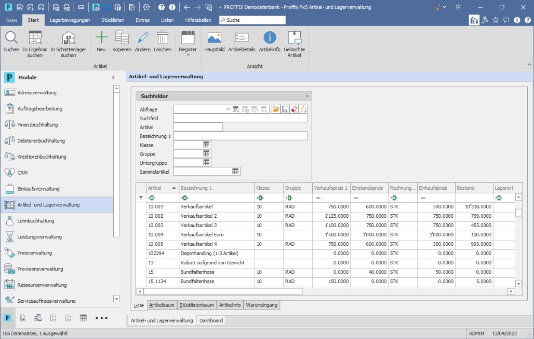Viewport: 534px width, 339px height.
Task: Switch to the Wareneingang tab
Action: [x=262, y=305]
